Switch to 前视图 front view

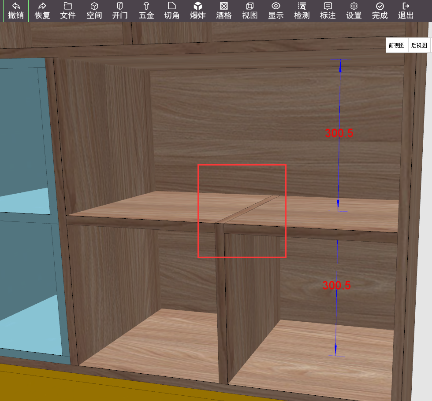[x=397, y=45]
